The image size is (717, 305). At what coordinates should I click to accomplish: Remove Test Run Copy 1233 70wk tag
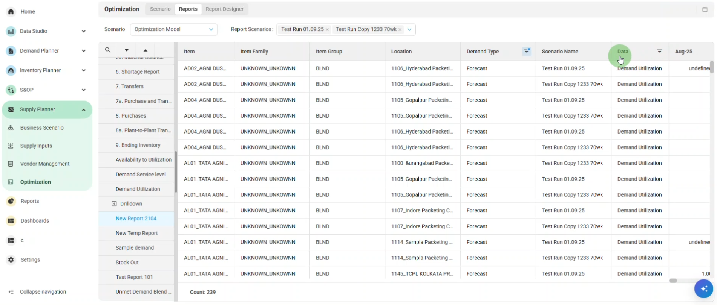click(400, 29)
